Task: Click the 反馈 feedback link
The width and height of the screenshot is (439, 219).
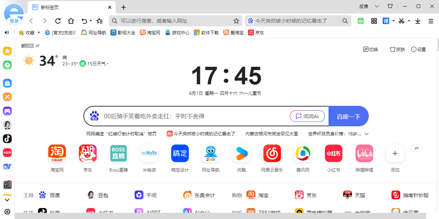Action: (364, 6)
